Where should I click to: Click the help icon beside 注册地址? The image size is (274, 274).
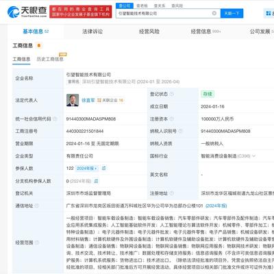172,193
